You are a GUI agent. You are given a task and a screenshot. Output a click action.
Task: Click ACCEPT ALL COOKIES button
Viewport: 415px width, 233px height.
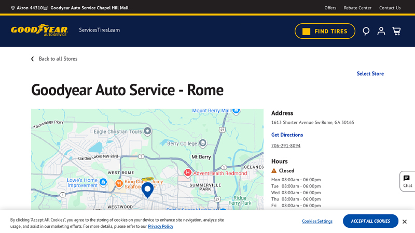pyautogui.click(x=370, y=221)
